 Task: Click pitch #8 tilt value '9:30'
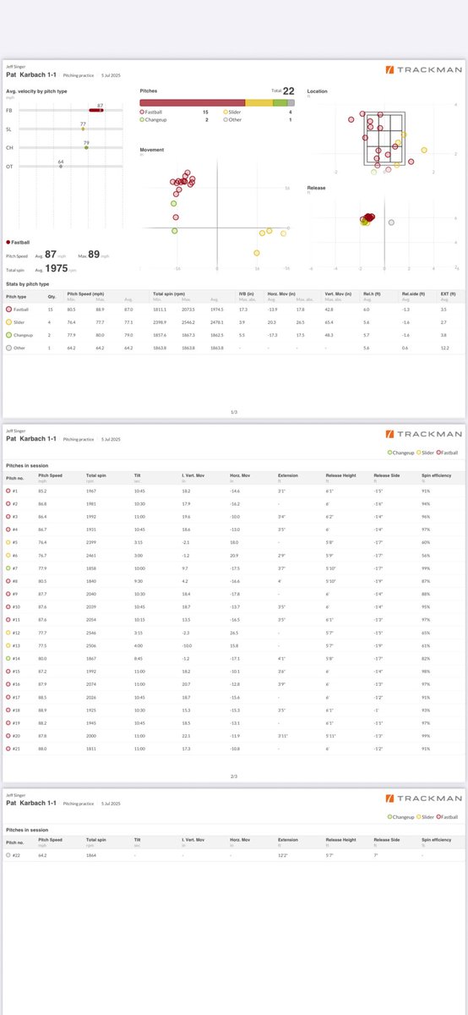(x=138, y=580)
